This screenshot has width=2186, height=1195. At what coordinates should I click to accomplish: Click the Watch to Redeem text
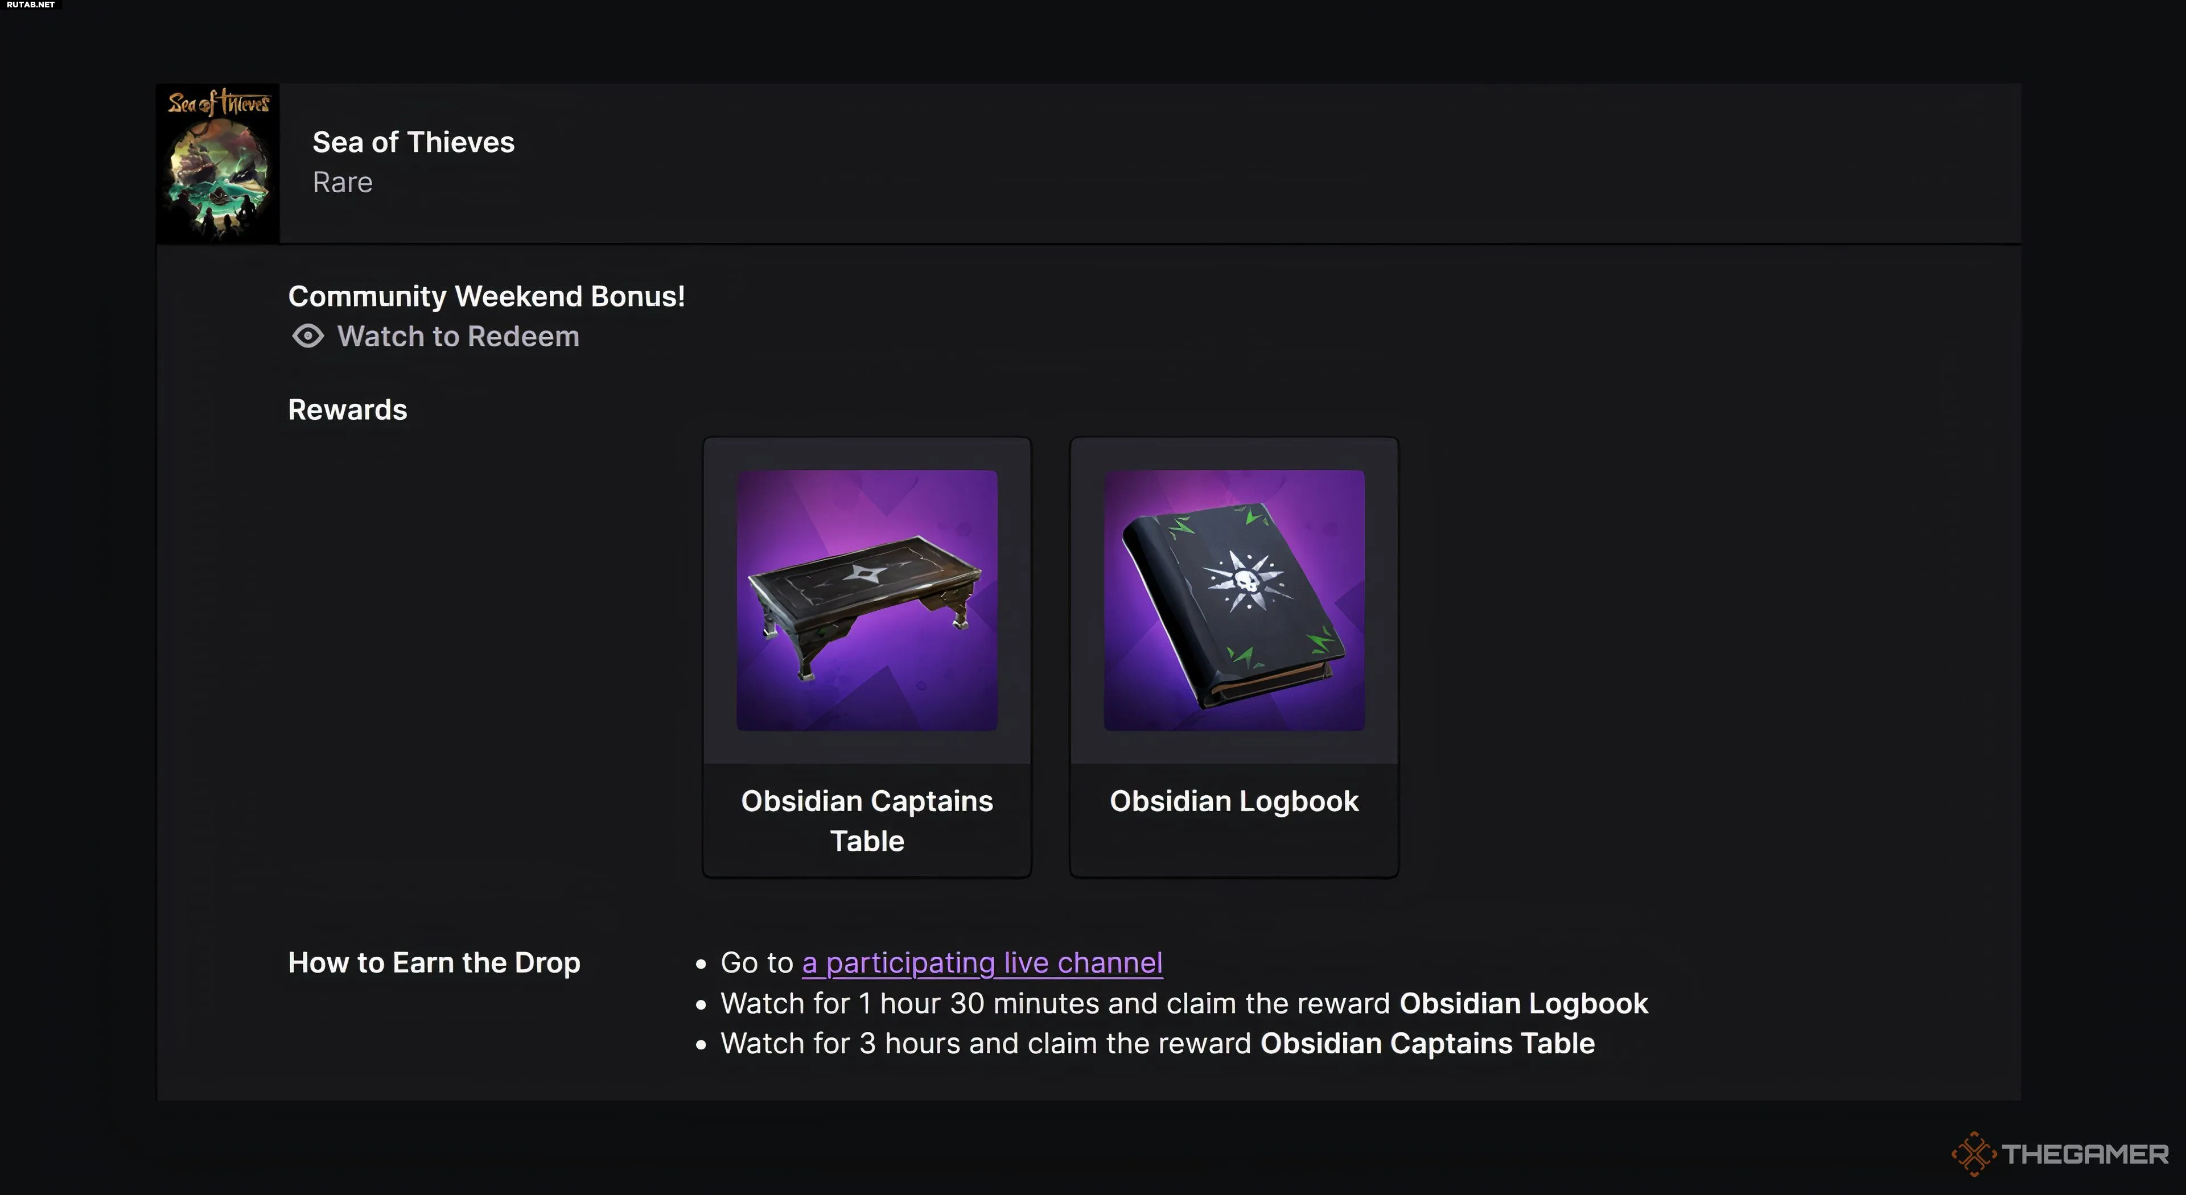(x=458, y=337)
